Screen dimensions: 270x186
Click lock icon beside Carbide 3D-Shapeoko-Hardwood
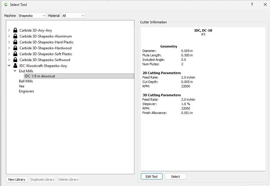(15, 48)
